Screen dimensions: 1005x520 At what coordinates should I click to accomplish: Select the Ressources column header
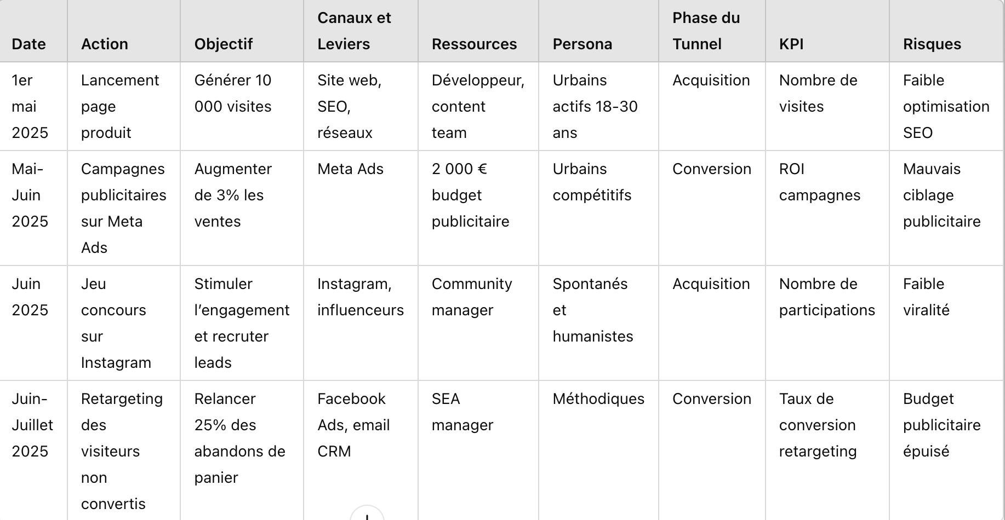click(x=474, y=44)
